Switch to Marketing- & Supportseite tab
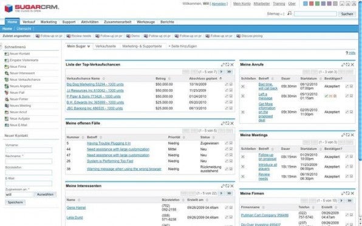The height and width of the screenshot is (226, 362). (x=142, y=46)
